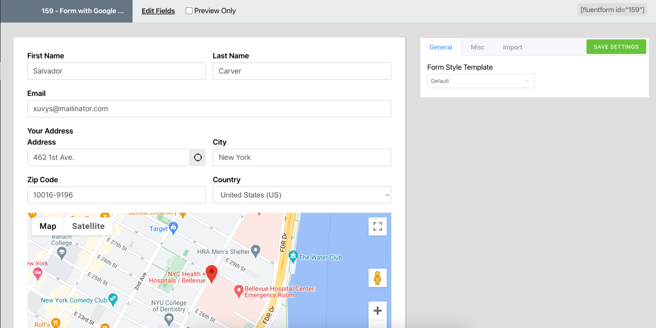Viewport: 656px width, 328px height.
Task: Switch back to standard Map view
Action: pos(47,226)
